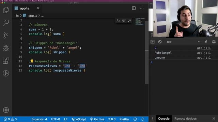Open the Search view in the activity bar
The image size is (218, 122).
6,23
